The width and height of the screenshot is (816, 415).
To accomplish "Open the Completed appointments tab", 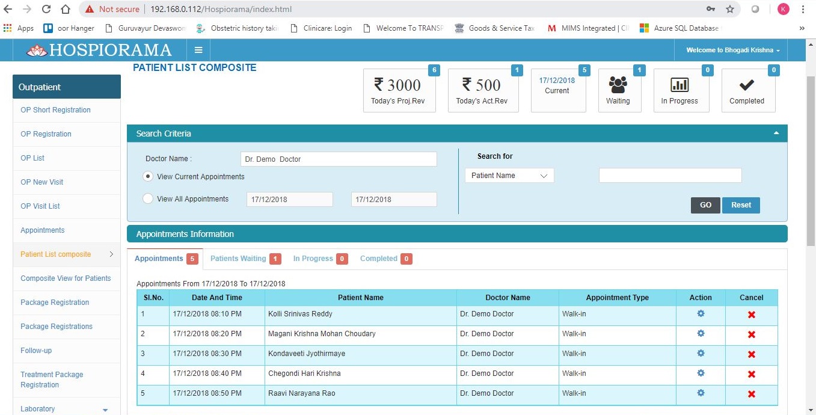I will [x=379, y=258].
